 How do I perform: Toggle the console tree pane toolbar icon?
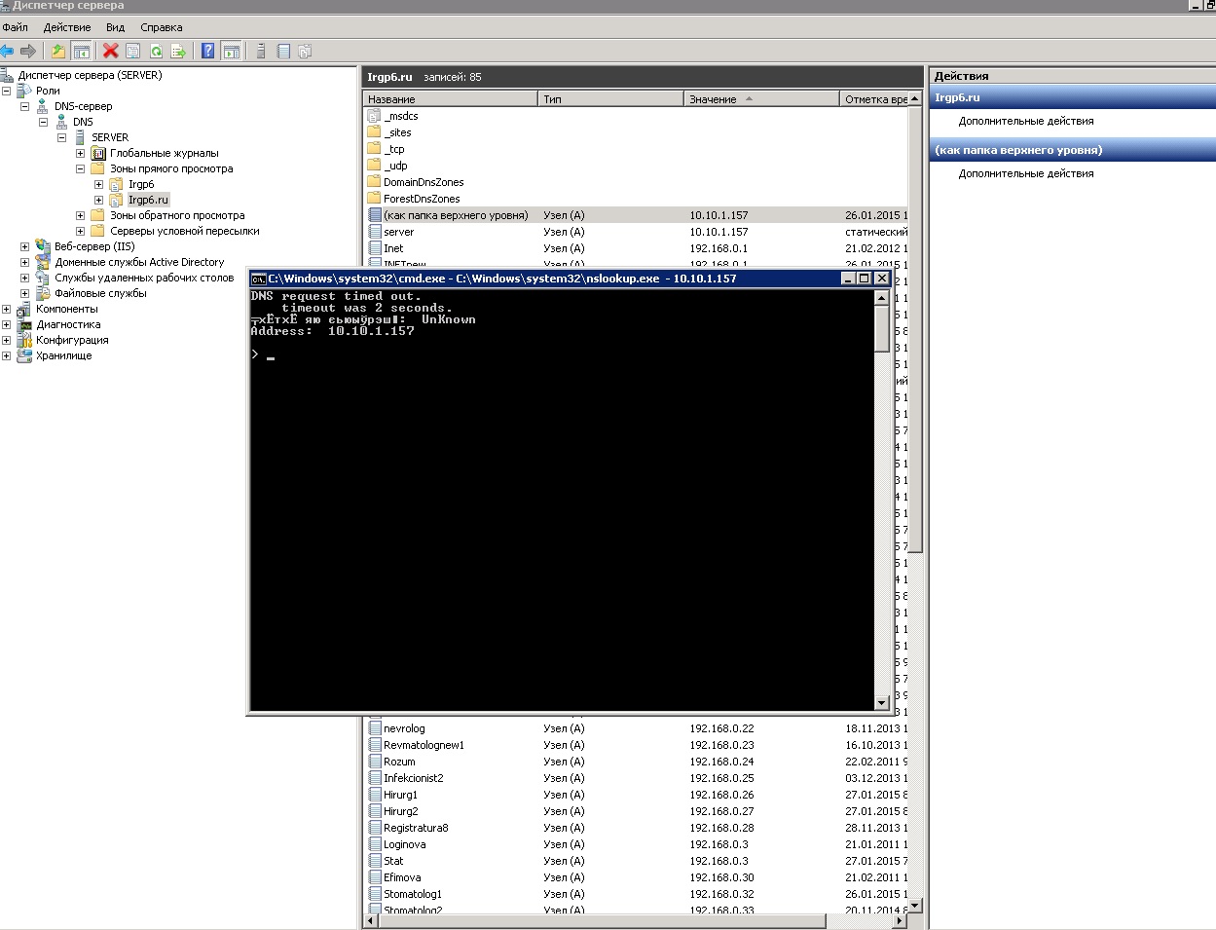[x=82, y=51]
